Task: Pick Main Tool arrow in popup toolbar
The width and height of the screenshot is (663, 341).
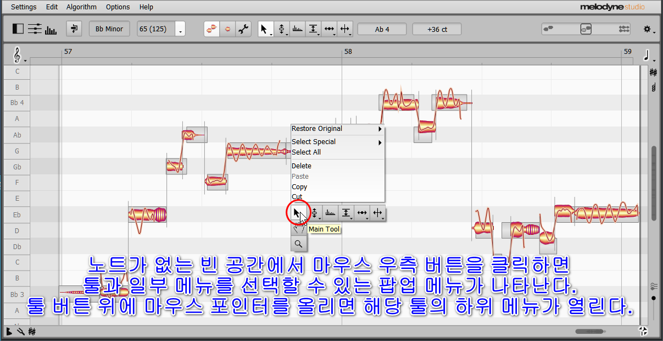Action: click(298, 213)
